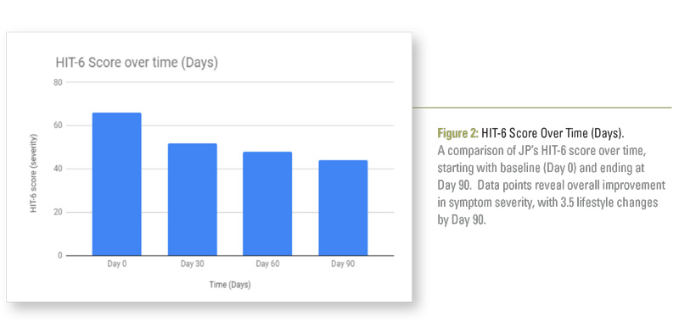Click the 'Figure 2:' caption label
The image size is (679, 328).
[457, 133]
